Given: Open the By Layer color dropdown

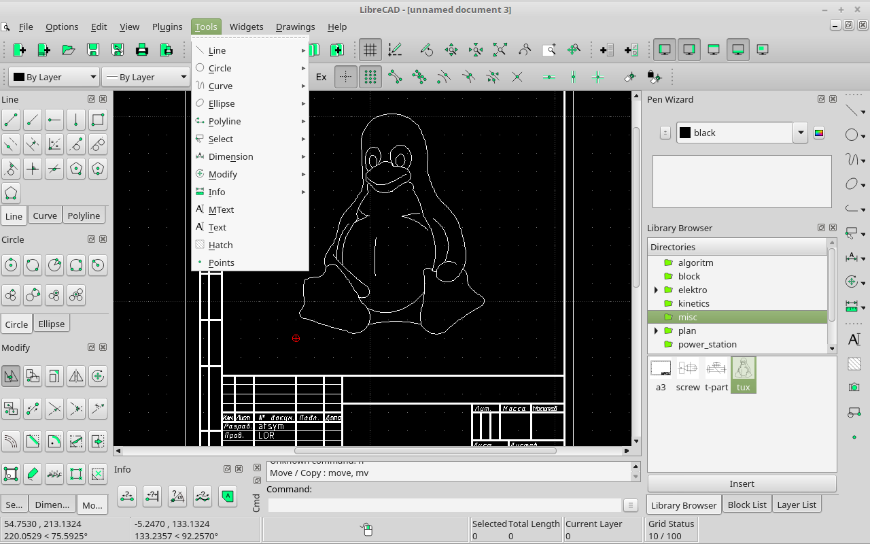Looking at the screenshot, I should coord(54,77).
